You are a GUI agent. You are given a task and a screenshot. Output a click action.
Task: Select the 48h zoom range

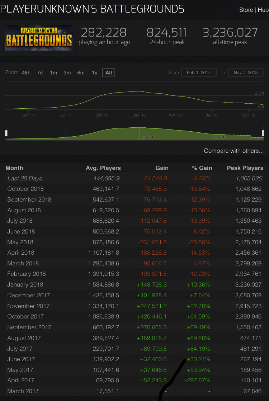click(x=26, y=72)
